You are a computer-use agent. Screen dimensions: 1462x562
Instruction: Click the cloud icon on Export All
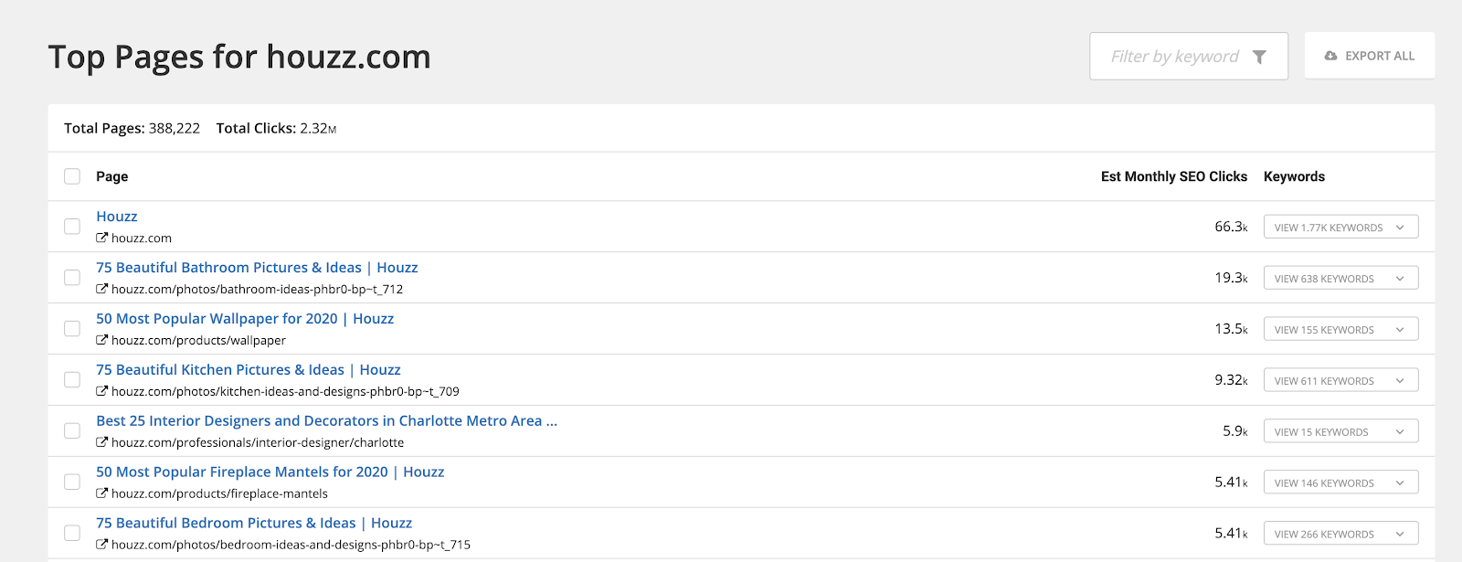(1330, 56)
